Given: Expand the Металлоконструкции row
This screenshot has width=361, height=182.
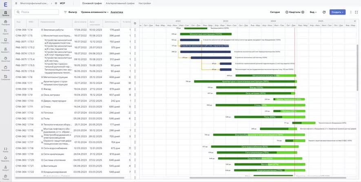Looking at the screenshot, I should (42, 77).
